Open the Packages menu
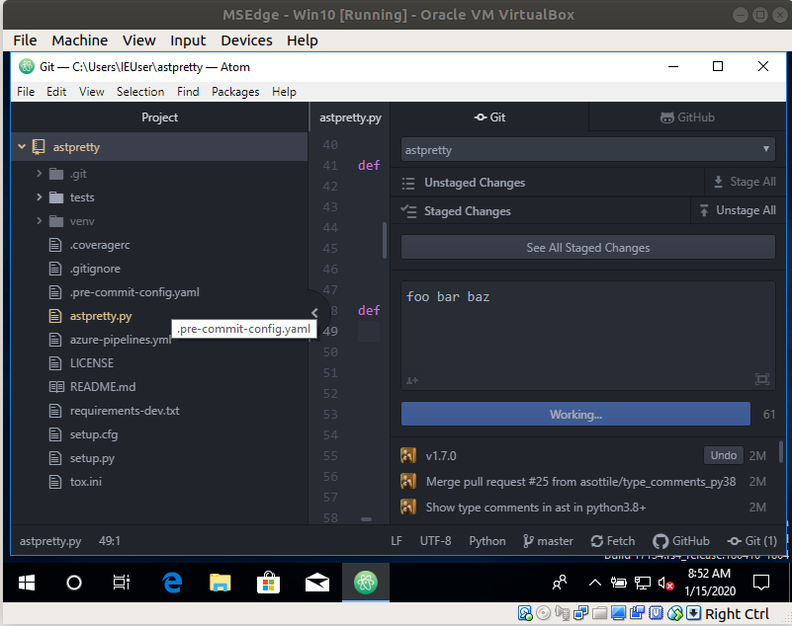 click(x=235, y=91)
